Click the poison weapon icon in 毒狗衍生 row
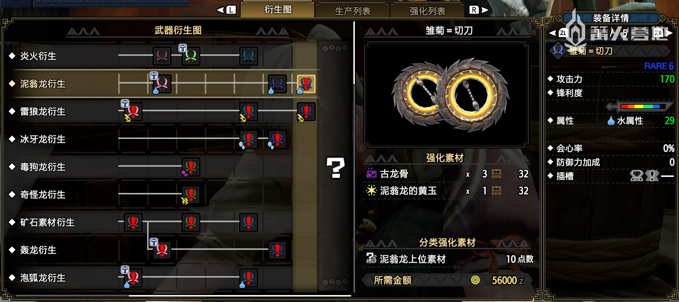The height and width of the screenshot is (302, 679). pos(191,167)
